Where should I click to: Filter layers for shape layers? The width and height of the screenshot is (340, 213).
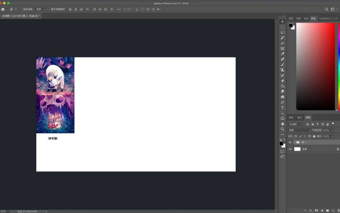point(322,124)
